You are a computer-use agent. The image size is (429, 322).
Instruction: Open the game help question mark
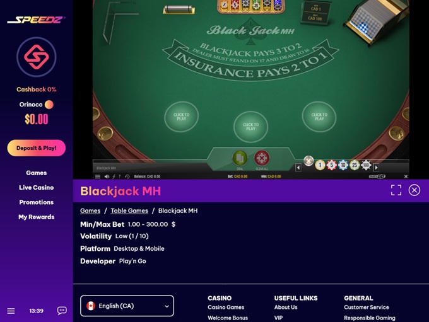[x=120, y=176]
